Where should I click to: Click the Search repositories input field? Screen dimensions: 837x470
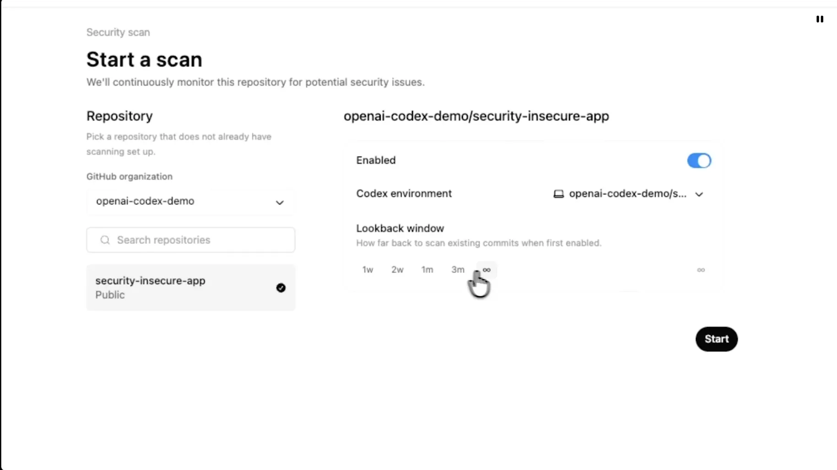click(190, 240)
